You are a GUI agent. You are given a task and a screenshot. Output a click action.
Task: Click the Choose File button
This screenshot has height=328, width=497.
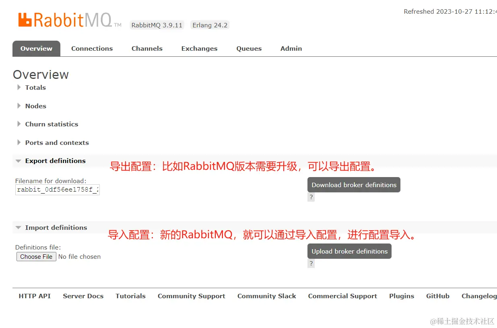[36, 257]
